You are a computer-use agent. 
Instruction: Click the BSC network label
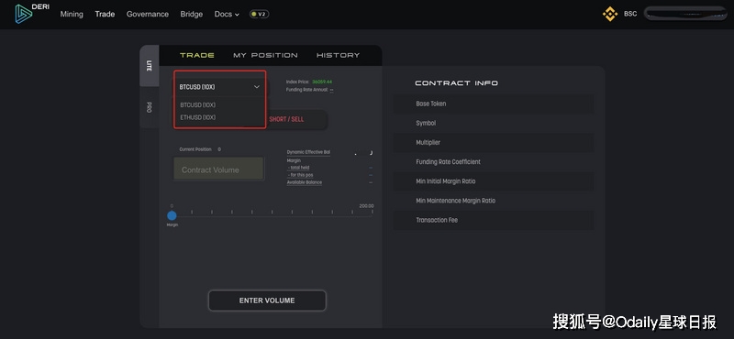pos(630,14)
